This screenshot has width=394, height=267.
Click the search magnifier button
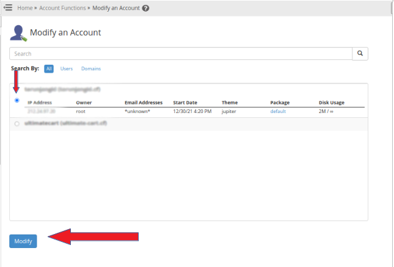[x=360, y=54]
